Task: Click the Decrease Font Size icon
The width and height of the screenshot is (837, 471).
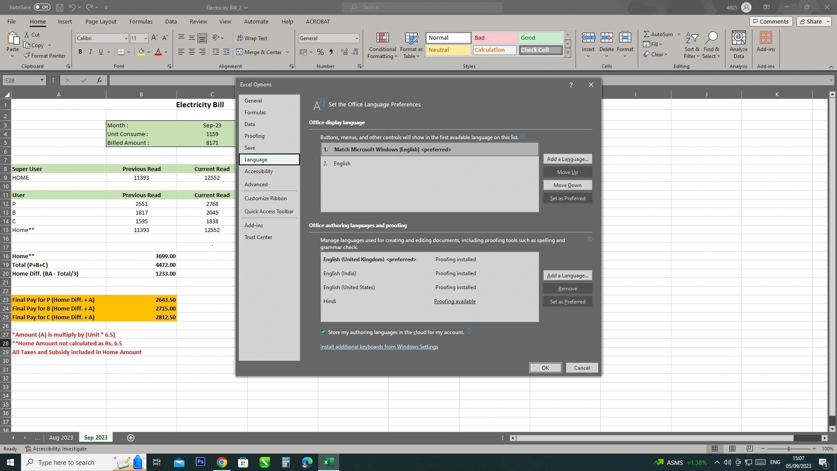Action: point(165,38)
